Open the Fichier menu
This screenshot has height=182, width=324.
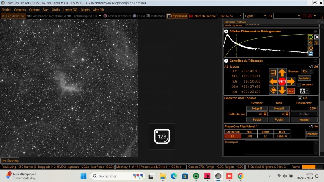[6, 10]
